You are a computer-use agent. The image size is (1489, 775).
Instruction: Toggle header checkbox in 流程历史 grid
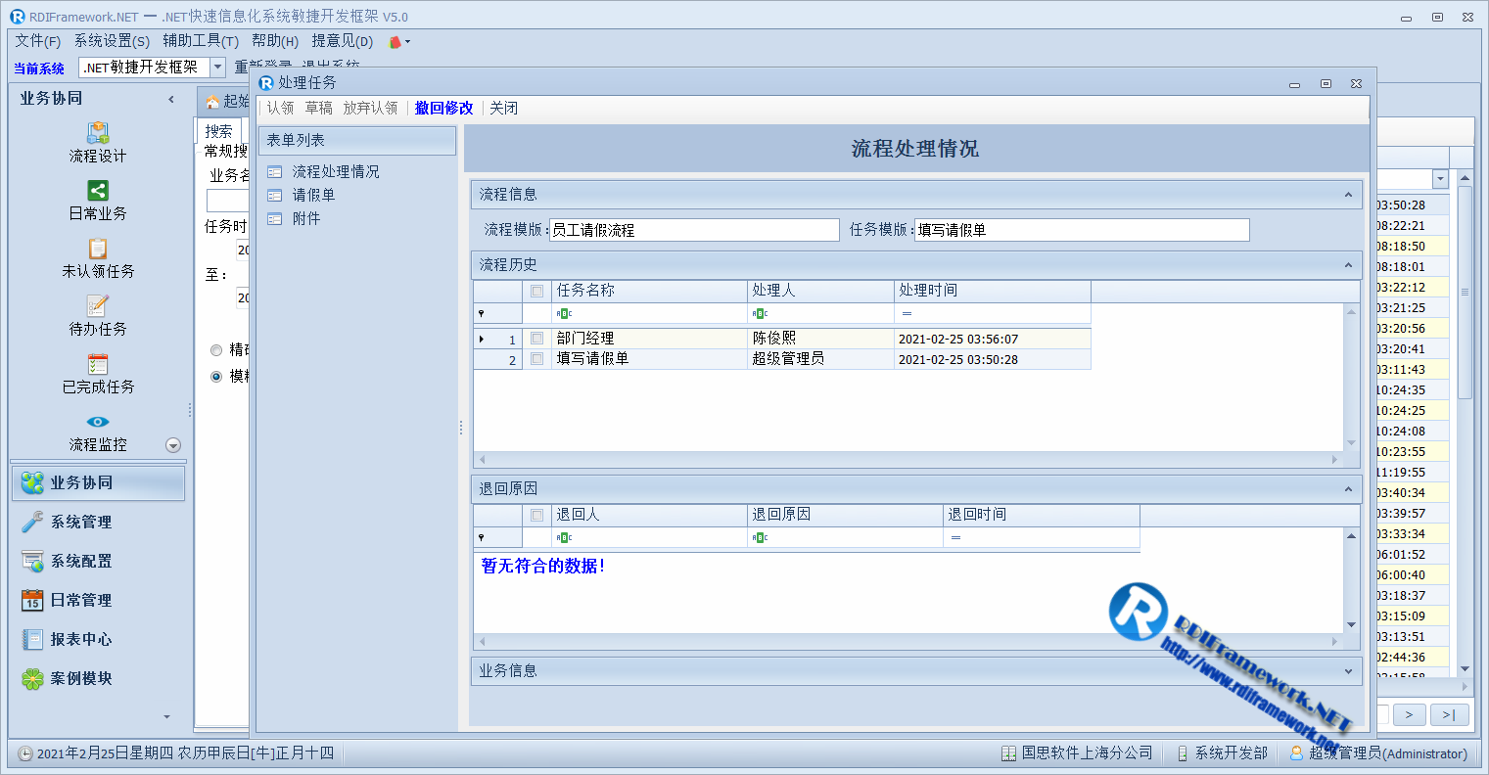(536, 292)
